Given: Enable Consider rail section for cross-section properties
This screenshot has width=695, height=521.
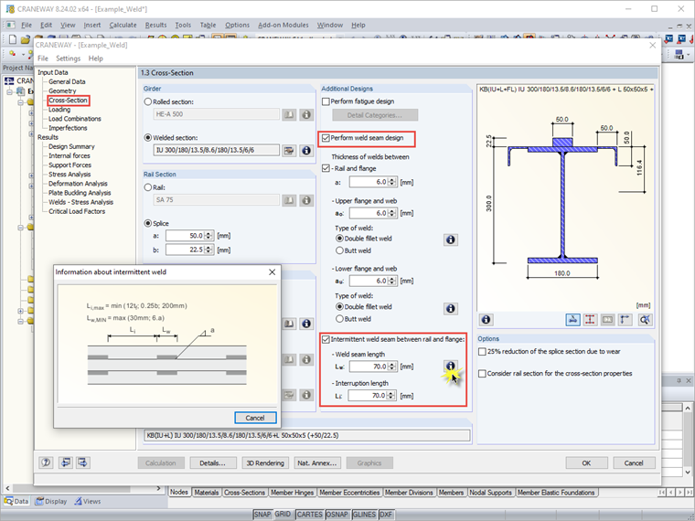Looking at the screenshot, I should [482, 374].
